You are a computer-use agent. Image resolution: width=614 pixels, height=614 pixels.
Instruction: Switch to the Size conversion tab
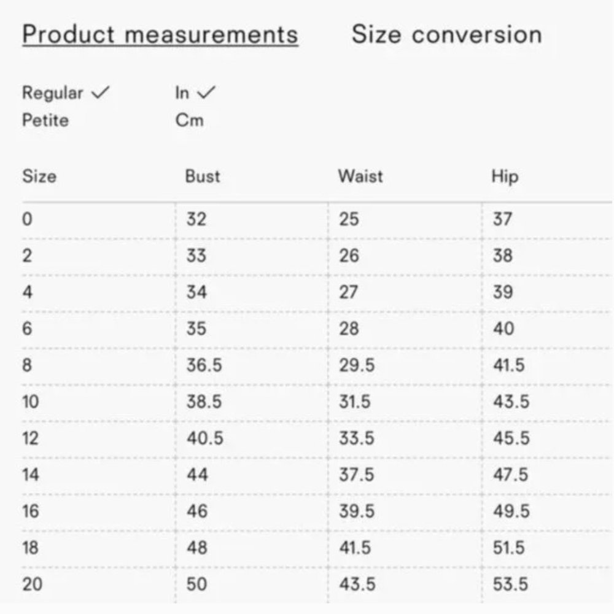coord(446,34)
